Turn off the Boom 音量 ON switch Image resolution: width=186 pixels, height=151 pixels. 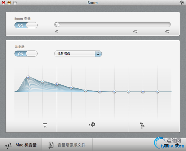click(26, 25)
